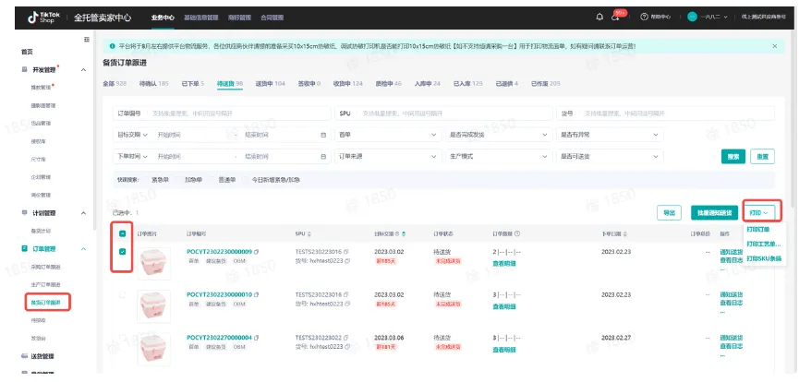Click the 重置 button
Screen dimensions: 799x382
tap(762, 156)
